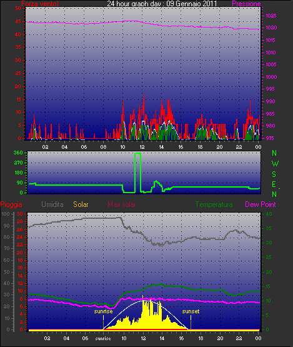Click the Pioggia legend label
Viewport: 293px width, 347px height.
[x=11, y=204]
